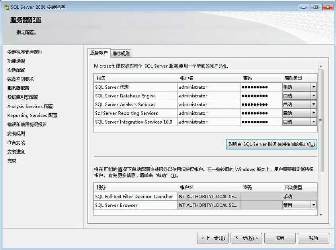336x250 pixels.
Task: Click password field for SQL Server 代理
Action: coord(261,87)
